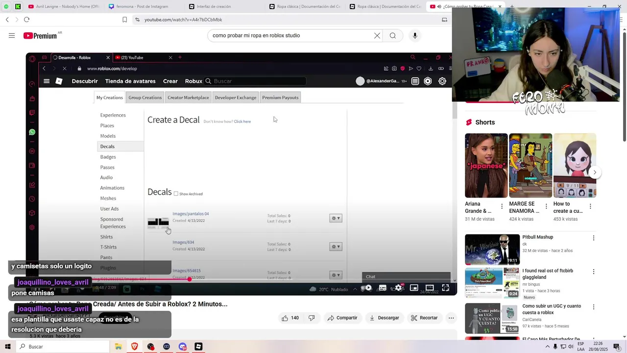Open gear dropdown for Images/pantalos 04
The height and width of the screenshot is (353, 627).
[x=336, y=218]
